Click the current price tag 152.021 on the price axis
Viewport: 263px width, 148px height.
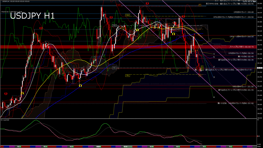pos(259,68)
